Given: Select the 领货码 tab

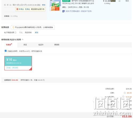Looking at the screenshot, I should pos(57,45).
